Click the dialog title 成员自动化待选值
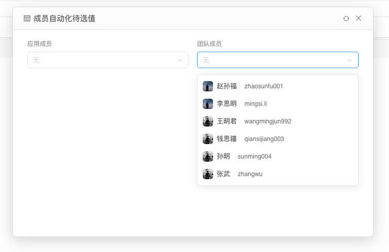389x252 pixels. pyautogui.click(x=64, y=19)
